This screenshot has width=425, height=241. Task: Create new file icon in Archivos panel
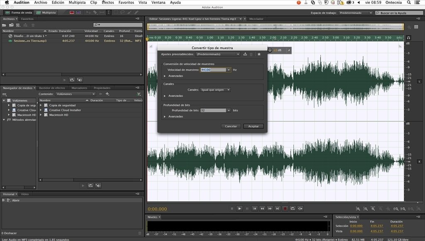tap(18, 25)
